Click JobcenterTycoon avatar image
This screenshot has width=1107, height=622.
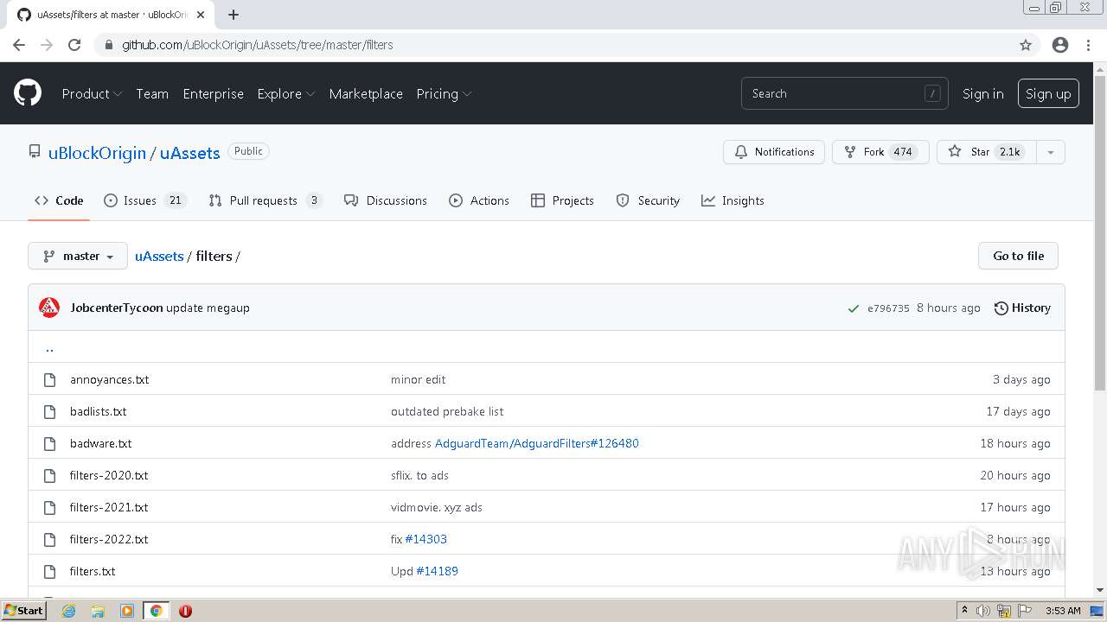[49, 308]
